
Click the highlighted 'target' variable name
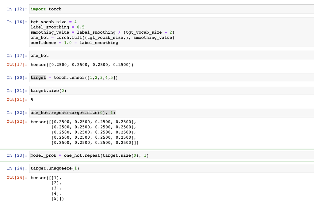(x=38, y=77)
